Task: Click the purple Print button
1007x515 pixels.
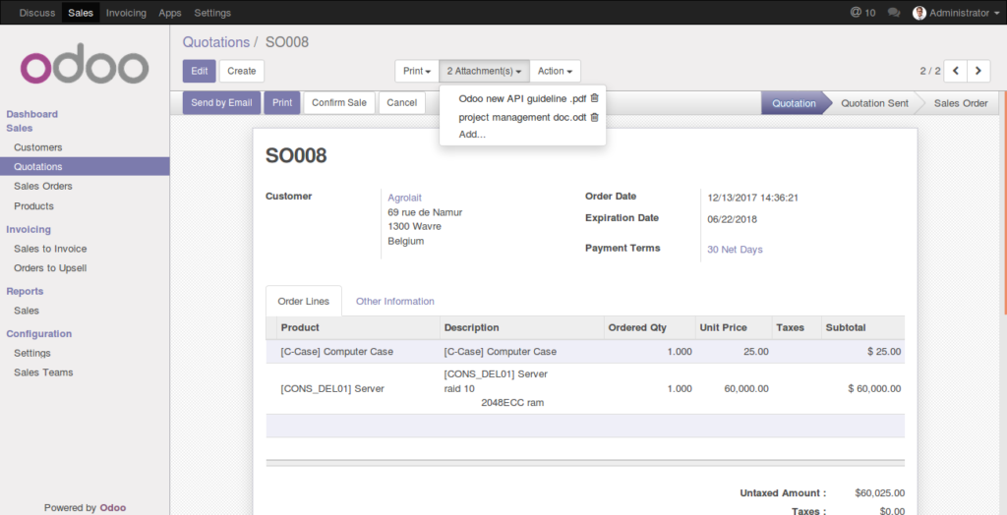Action: click(x=282, y=103)
